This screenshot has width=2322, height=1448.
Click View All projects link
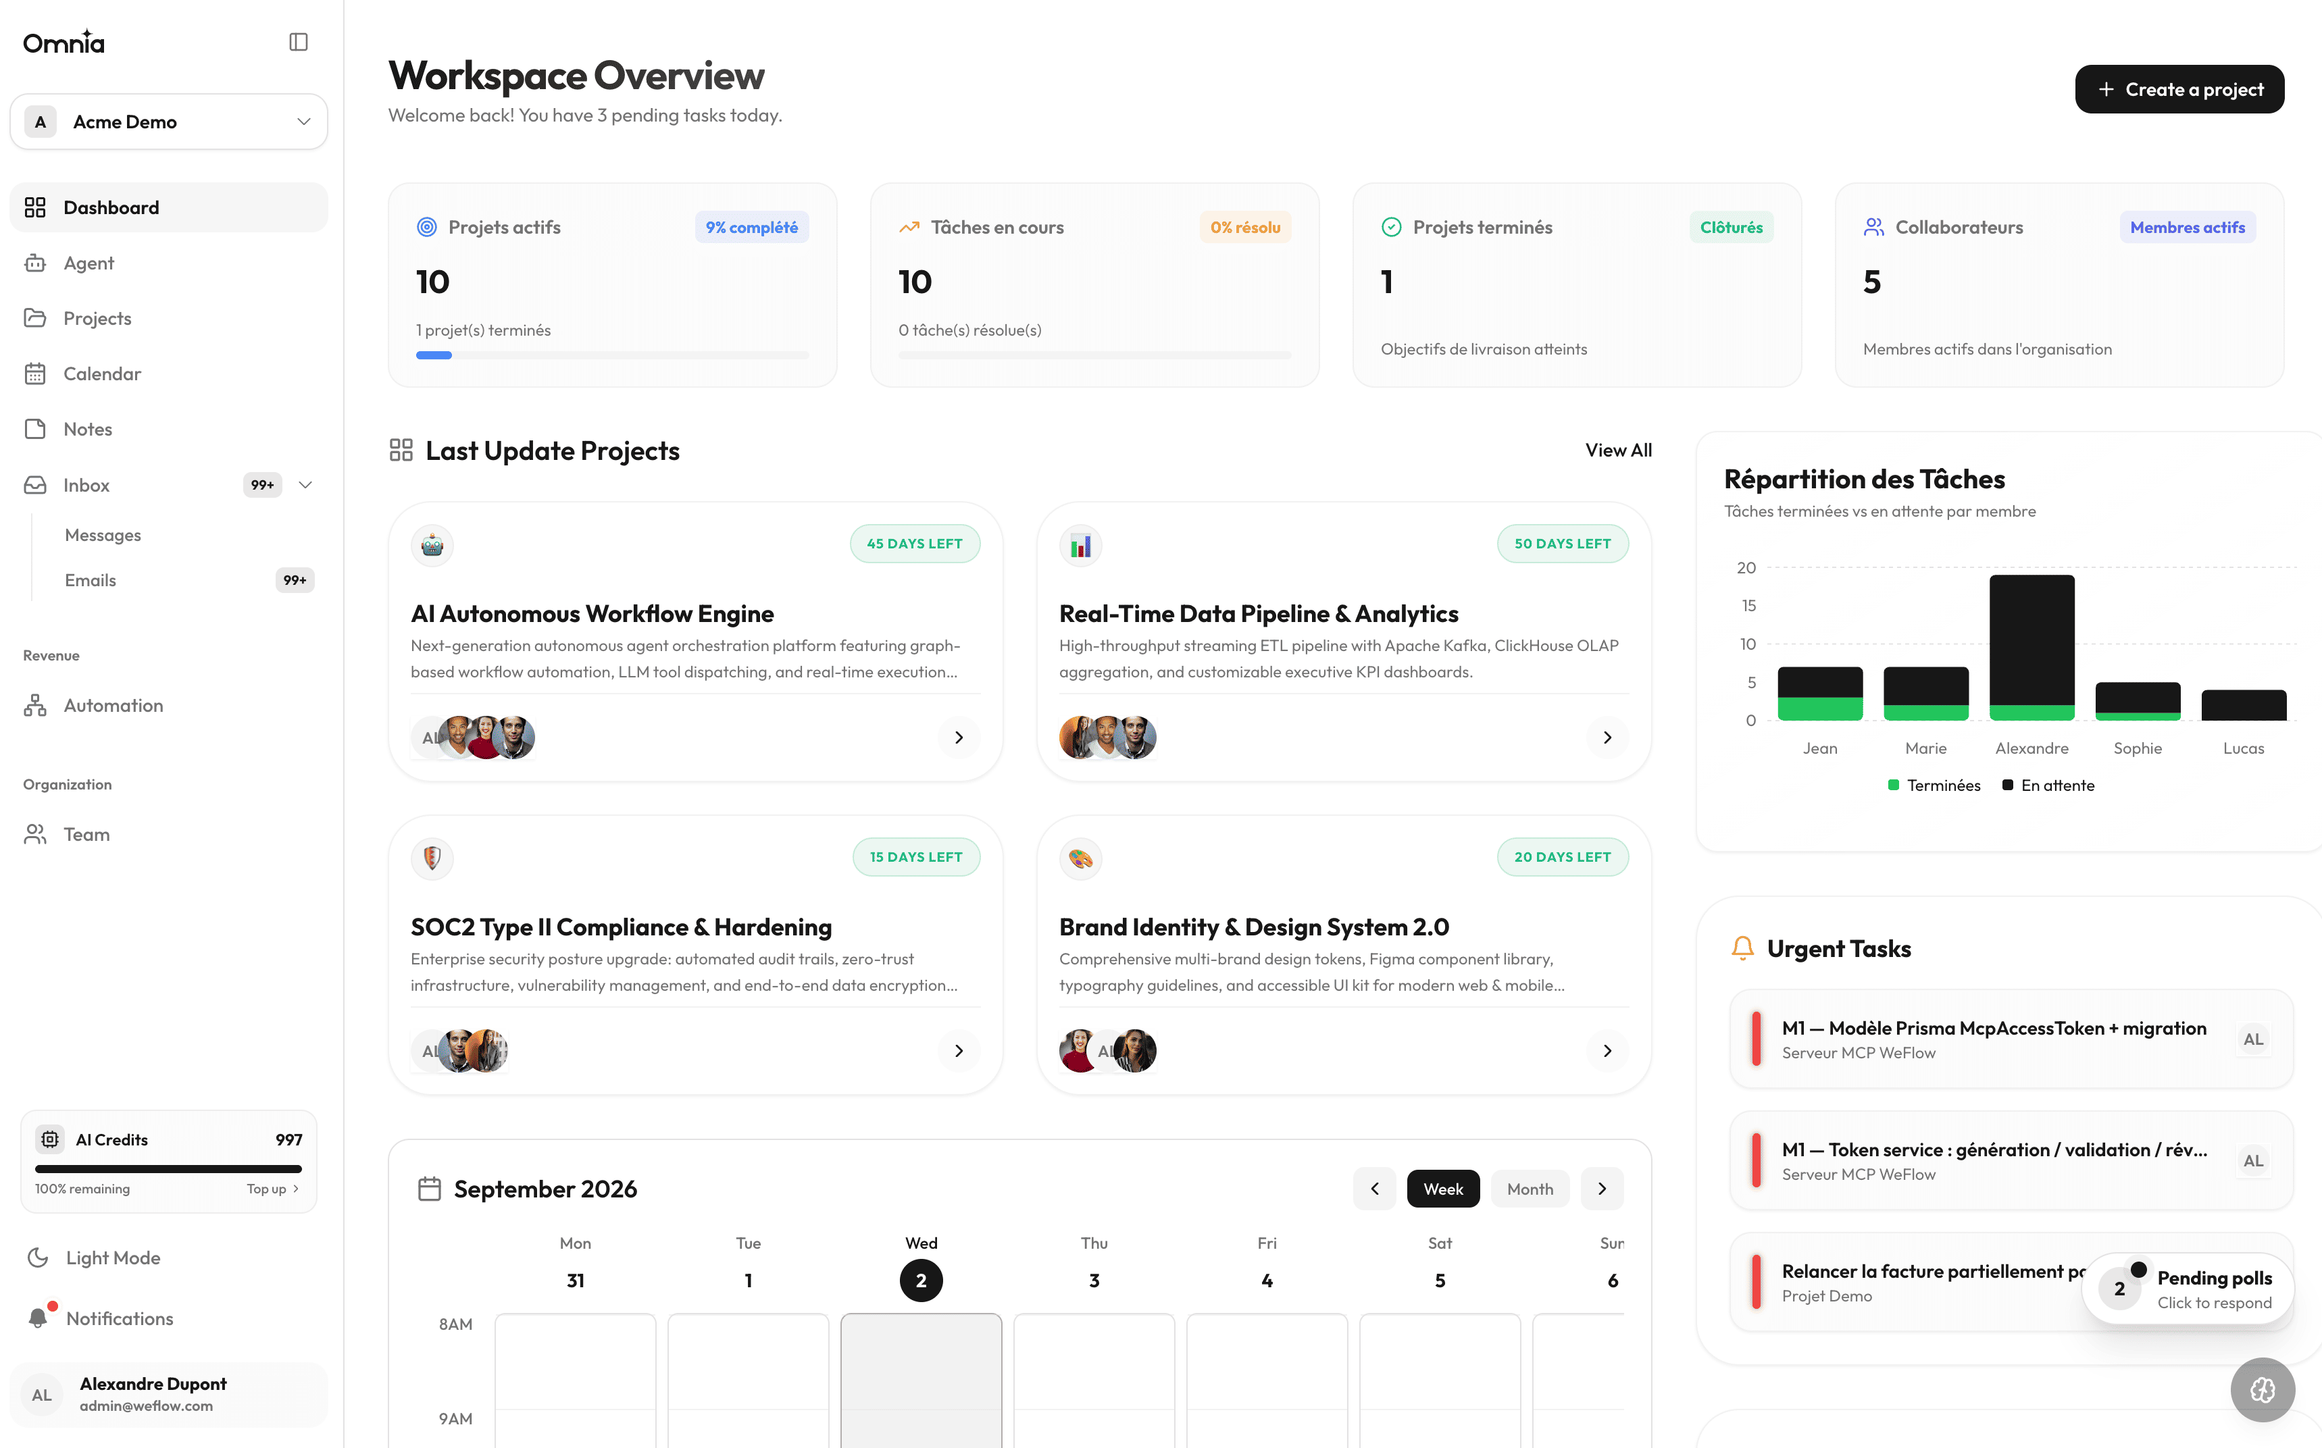1618,450
